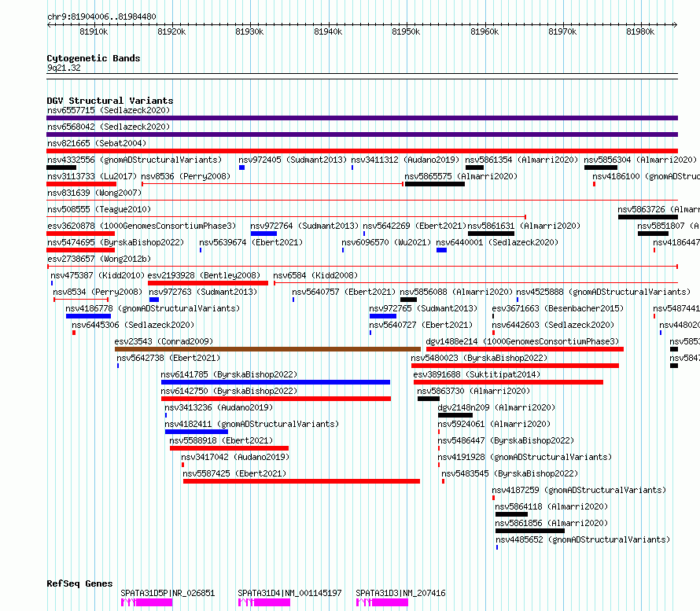Image resolution: width=700 pixels, height=611 pixels.
Task: Click the SPATA31D3|NM_207416 gene glyph
Action: click(382, 602)
